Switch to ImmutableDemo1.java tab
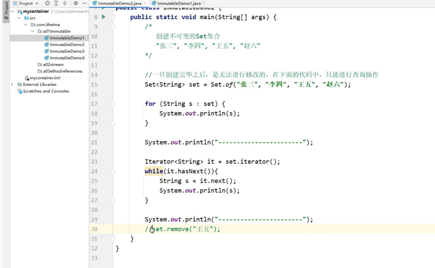Viewport: 435px width, 268px height. (x=179, y=3)
